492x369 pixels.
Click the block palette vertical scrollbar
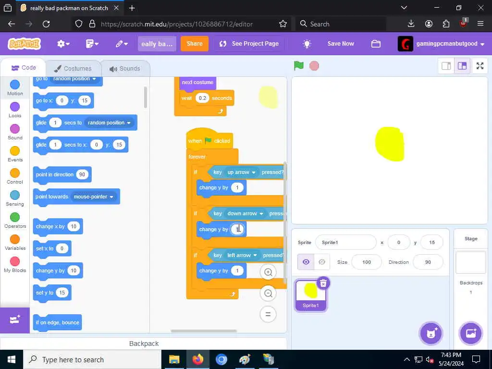tap(145, 97)
